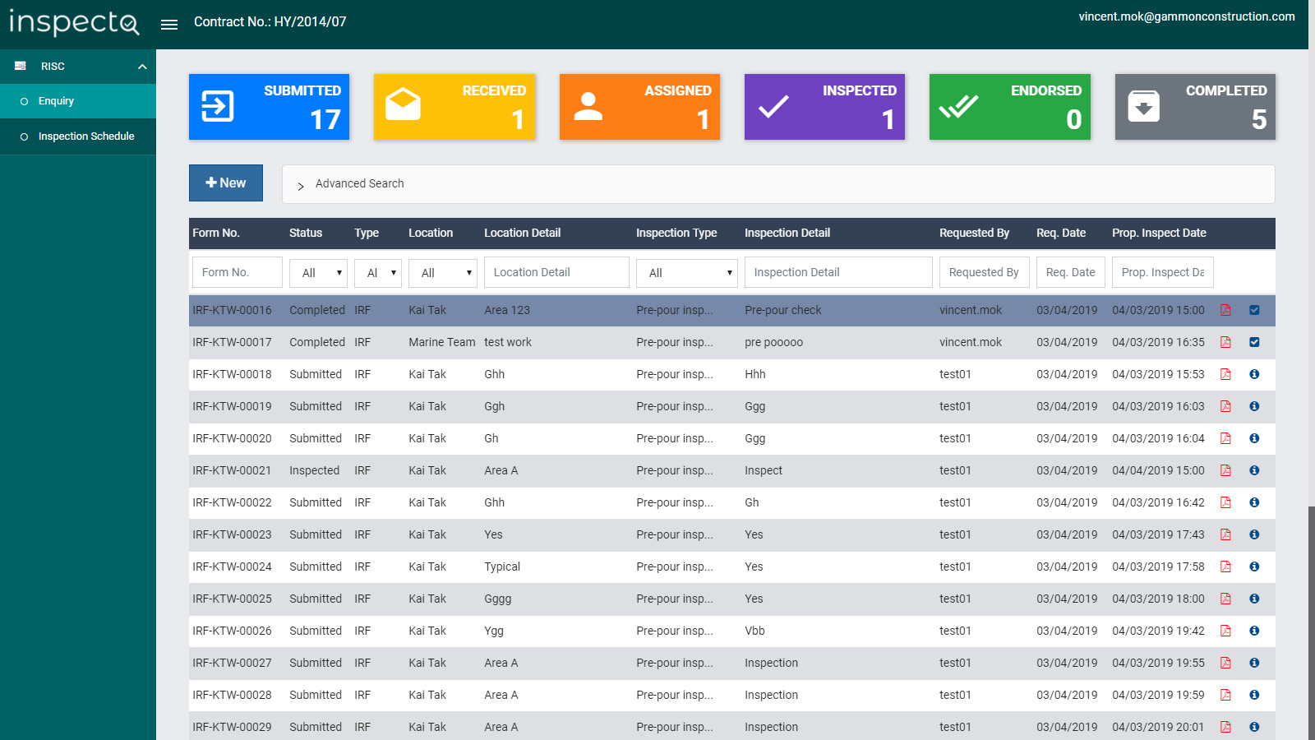Select Enquiry in the sidebar

click(56, 101)
